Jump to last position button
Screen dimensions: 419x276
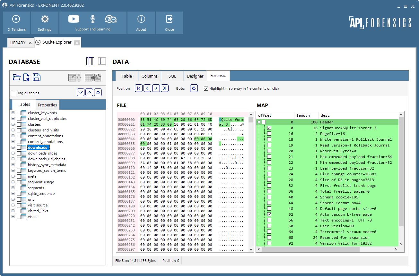[165, 88]
